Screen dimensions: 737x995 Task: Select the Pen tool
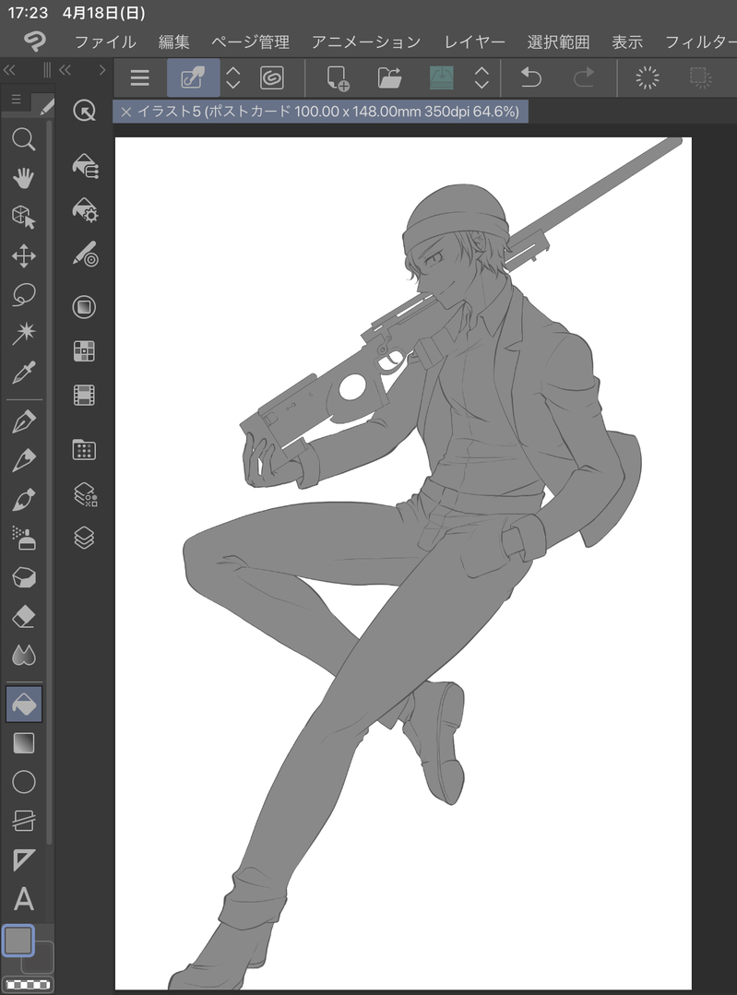(x=23, y=421)
